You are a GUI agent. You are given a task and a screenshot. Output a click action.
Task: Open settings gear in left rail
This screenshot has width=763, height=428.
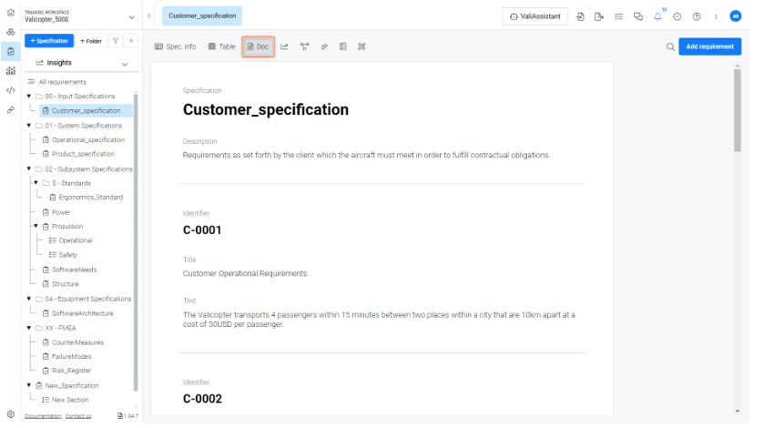click(x=10, y=414)
